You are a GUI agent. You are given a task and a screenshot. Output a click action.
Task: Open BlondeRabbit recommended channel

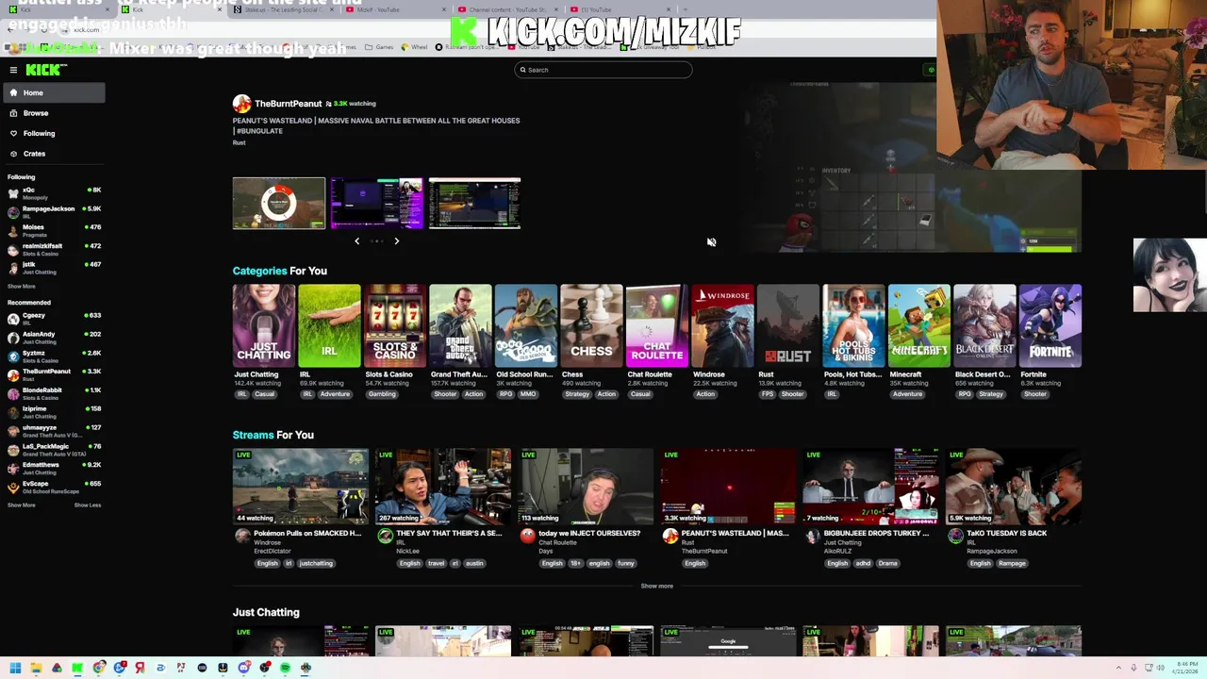53,393
